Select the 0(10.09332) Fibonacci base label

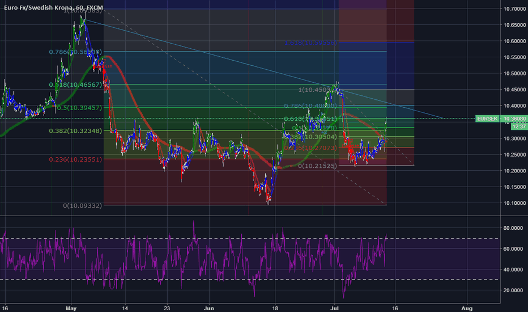coord(82,205)
